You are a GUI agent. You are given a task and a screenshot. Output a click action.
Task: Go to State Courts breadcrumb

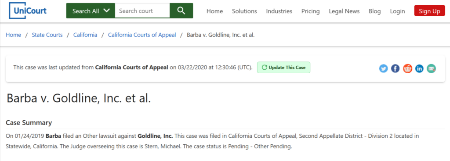click(47, 35)
